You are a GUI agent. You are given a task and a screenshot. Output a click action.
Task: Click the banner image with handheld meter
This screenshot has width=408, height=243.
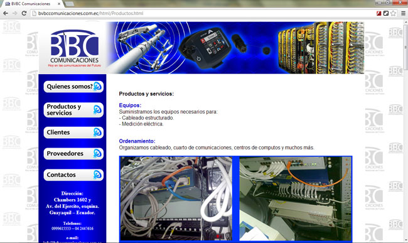(x=235, y=48)
